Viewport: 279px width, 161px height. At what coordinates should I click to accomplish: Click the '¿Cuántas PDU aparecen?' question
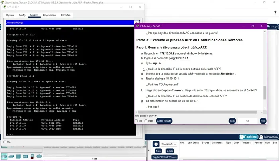tap(162, 84)
